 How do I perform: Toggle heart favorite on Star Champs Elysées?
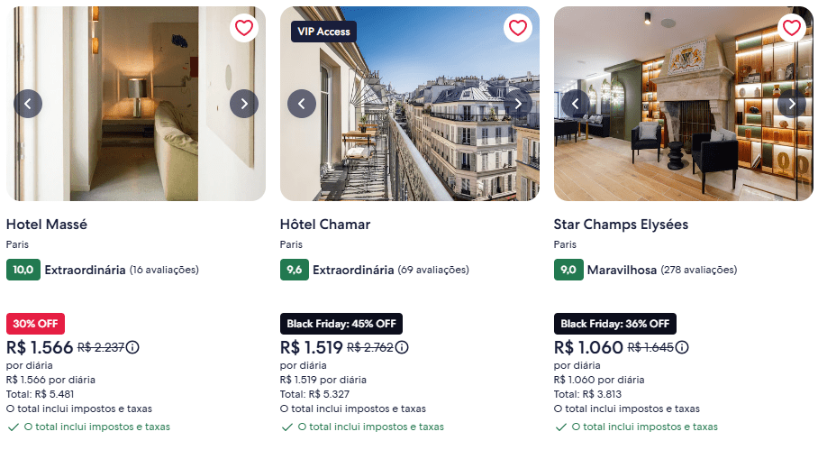pos(792,28)
